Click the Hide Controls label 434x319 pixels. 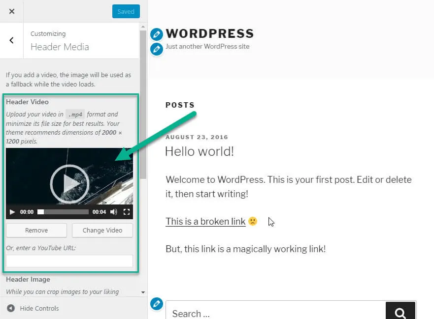39,309
